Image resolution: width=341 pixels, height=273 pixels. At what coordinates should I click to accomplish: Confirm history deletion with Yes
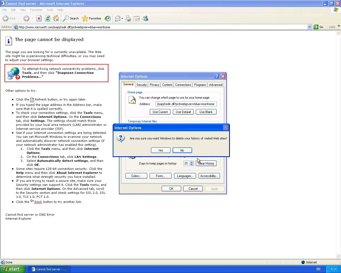161,150
